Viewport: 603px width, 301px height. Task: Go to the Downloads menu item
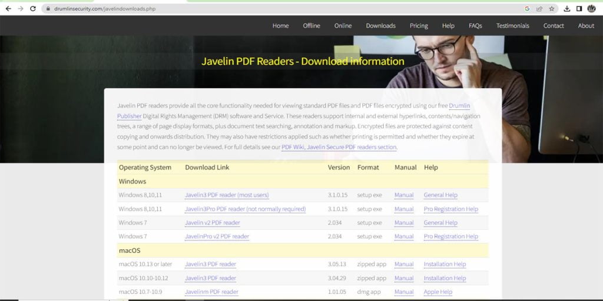click(x=381, y=26)
